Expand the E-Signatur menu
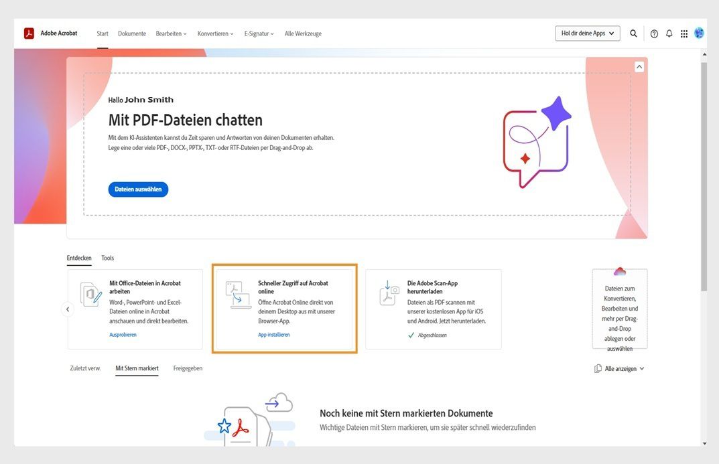719x464 pixels. (257, 32)
